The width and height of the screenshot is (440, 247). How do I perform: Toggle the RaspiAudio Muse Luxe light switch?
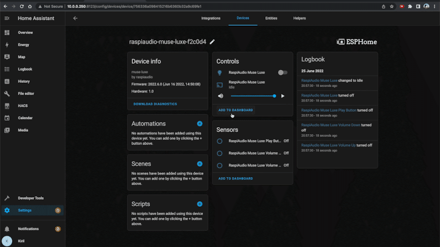point(282,73)
